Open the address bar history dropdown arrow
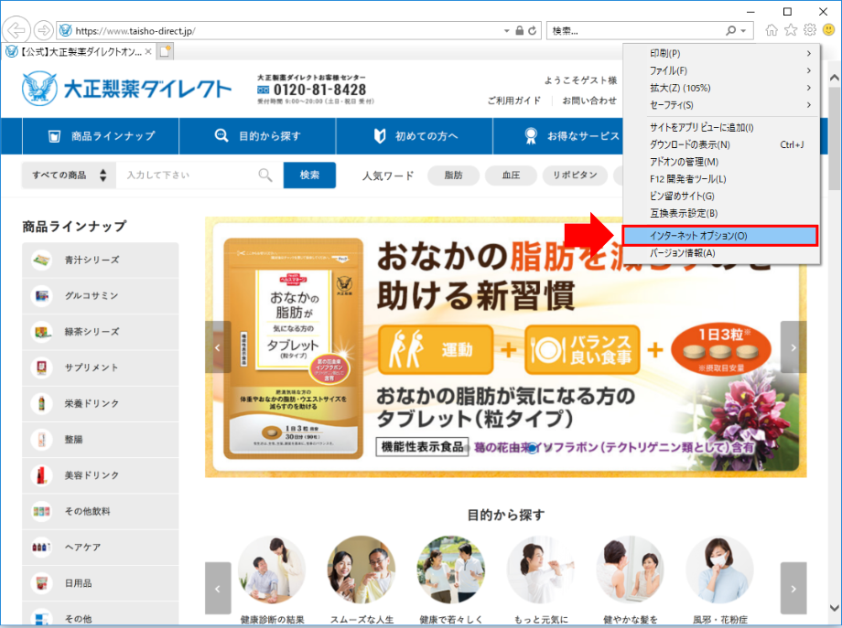 506,31
